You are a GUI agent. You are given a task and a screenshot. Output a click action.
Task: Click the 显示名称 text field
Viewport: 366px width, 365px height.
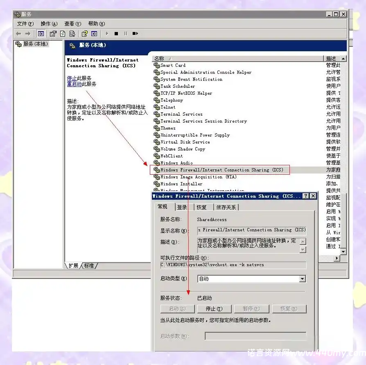(x=252, y=230)
